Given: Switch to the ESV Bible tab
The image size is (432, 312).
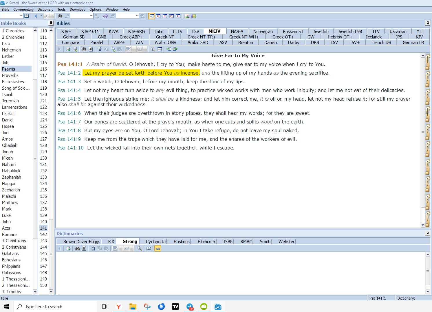Looking at the screenshot, I should pos(334,43).
